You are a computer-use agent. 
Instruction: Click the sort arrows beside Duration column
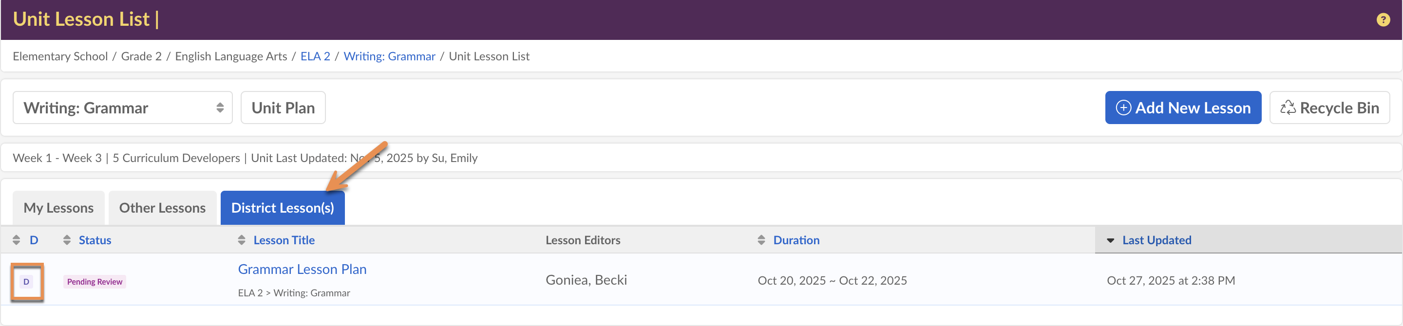click(x=761, y=240)
